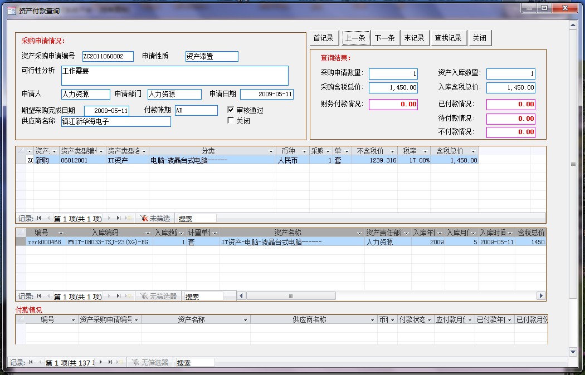Click 付款帐期 field AD
The height and width of the screenshot is (375, 585).
pos(196,110)
